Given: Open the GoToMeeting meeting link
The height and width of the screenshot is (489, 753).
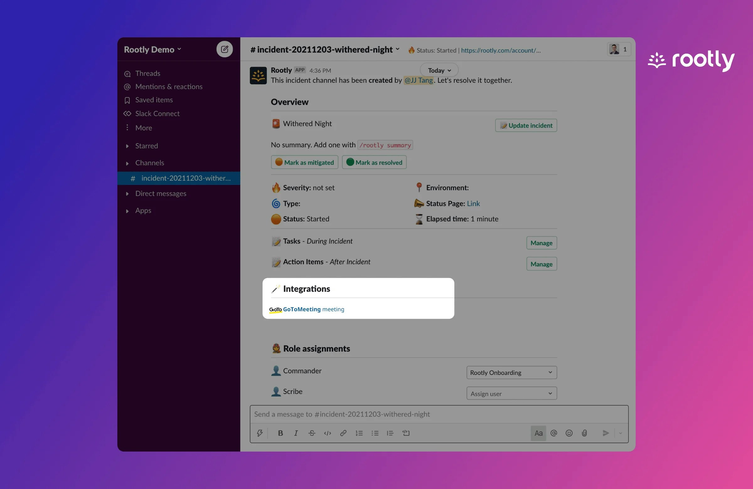Looking at the screenshot, I should (x=313, y=309).
